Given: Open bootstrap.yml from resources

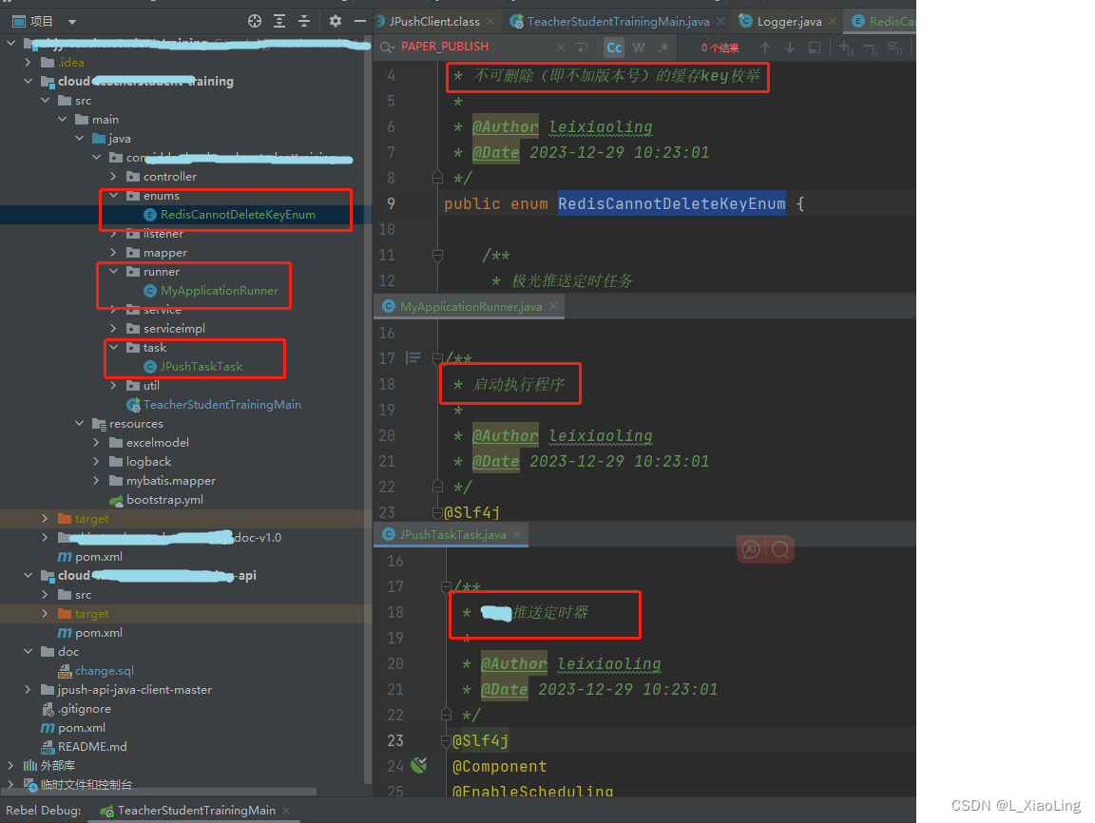Looking at the screenshot, I should pyautogui.click(x=166, y=499).
